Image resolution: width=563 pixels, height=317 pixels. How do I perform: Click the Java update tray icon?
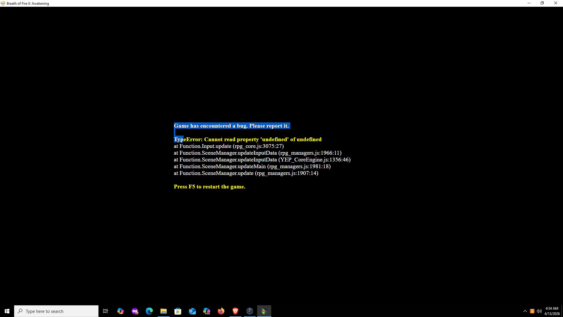[x=532, y=311]
